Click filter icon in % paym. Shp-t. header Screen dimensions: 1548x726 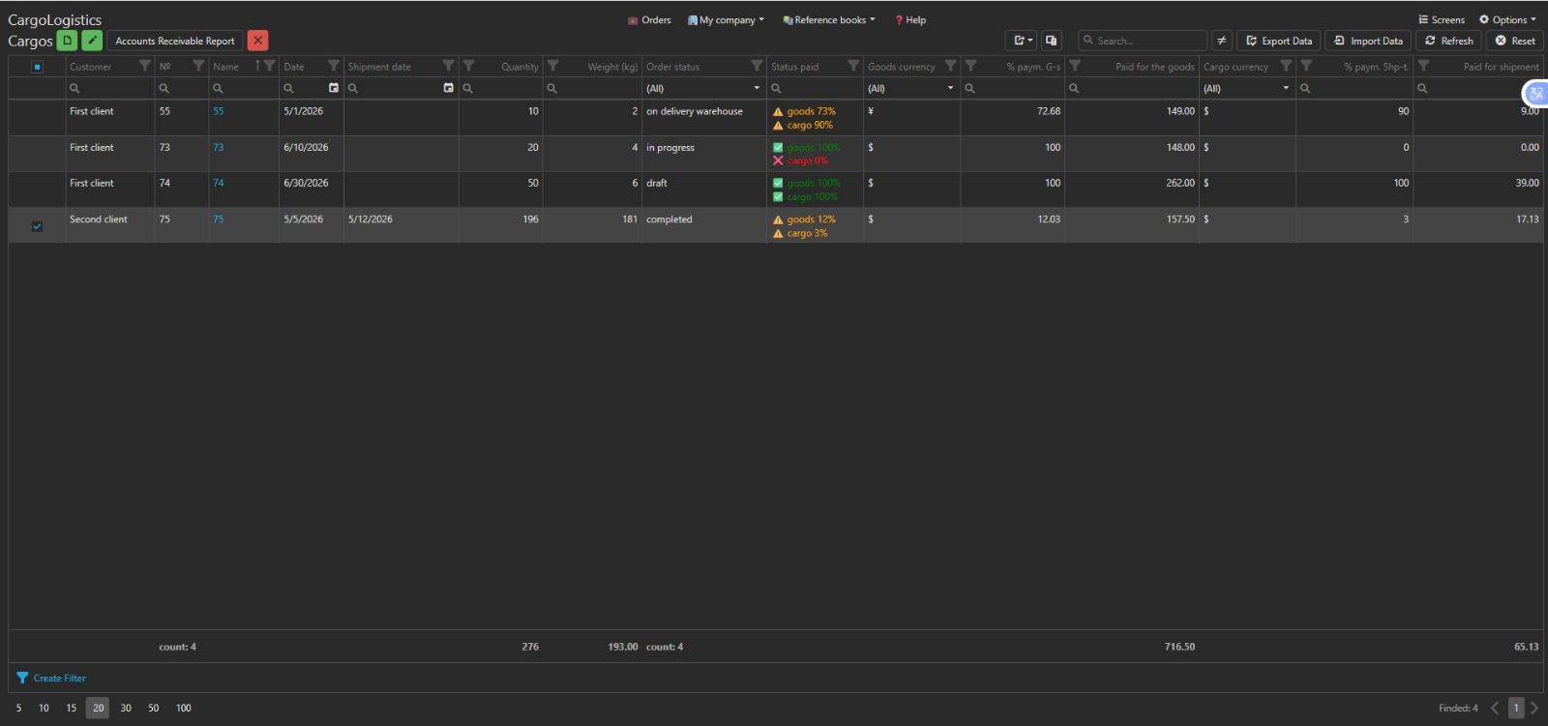(x=1306, y=66)
